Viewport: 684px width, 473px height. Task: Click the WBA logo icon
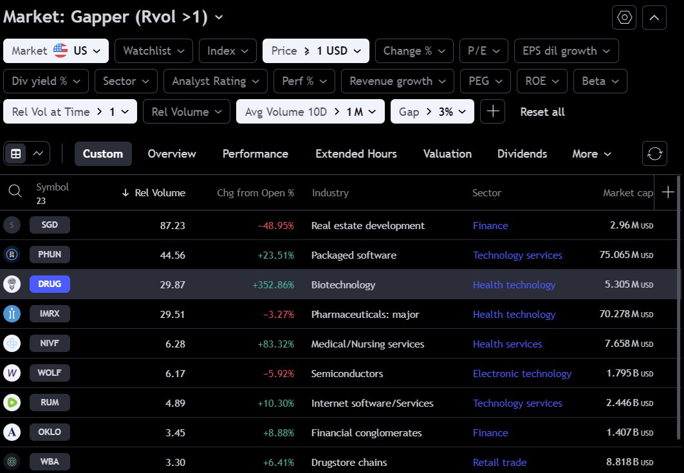(x=12, y=461)
